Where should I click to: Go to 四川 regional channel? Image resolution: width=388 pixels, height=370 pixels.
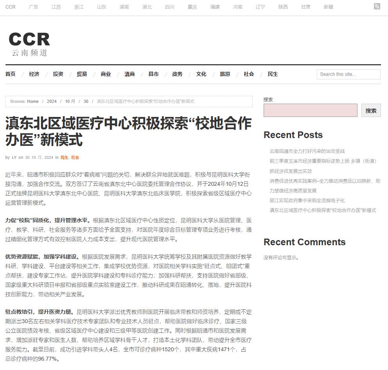[170, 7]
